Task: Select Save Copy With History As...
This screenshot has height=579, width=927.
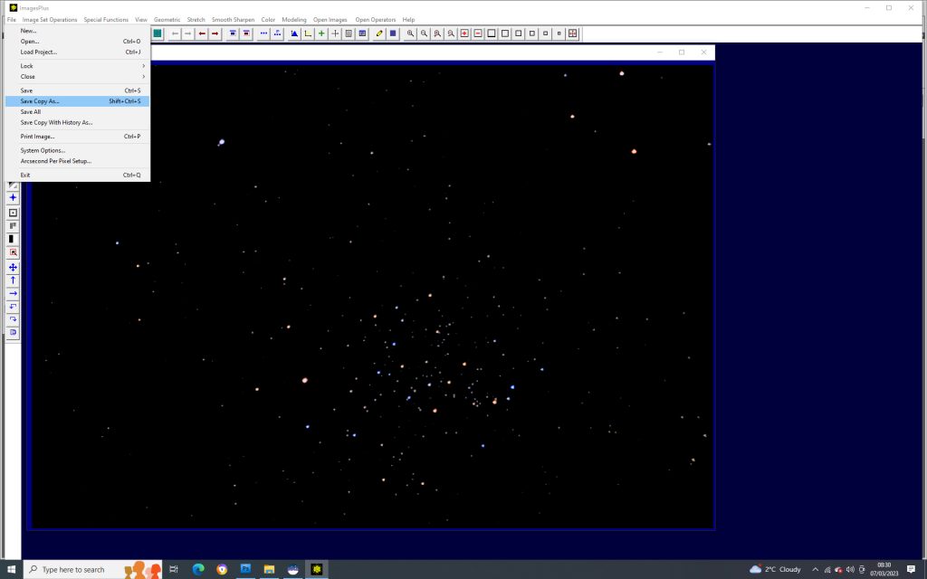Action: tap(78, 123)
